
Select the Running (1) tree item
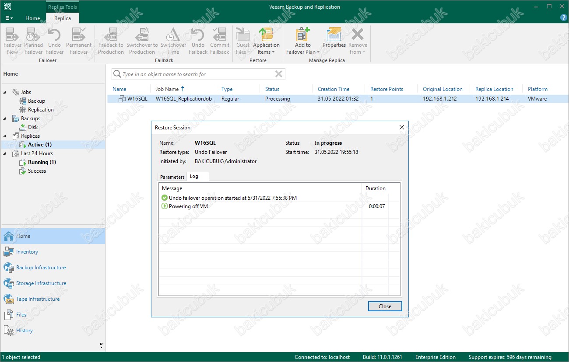[x=38, y=162]
